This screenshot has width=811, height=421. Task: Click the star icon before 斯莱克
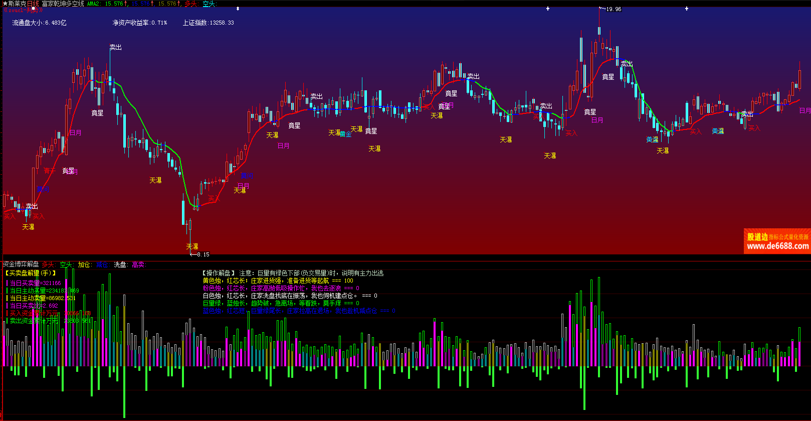[5, 4]
